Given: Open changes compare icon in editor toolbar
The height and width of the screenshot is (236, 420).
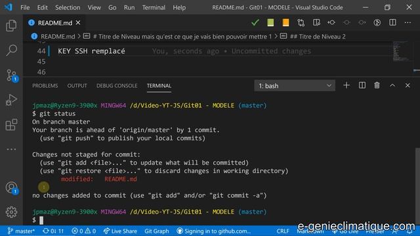Looking at the screenshot, I should pyautogui.click(x=301, y=22).
